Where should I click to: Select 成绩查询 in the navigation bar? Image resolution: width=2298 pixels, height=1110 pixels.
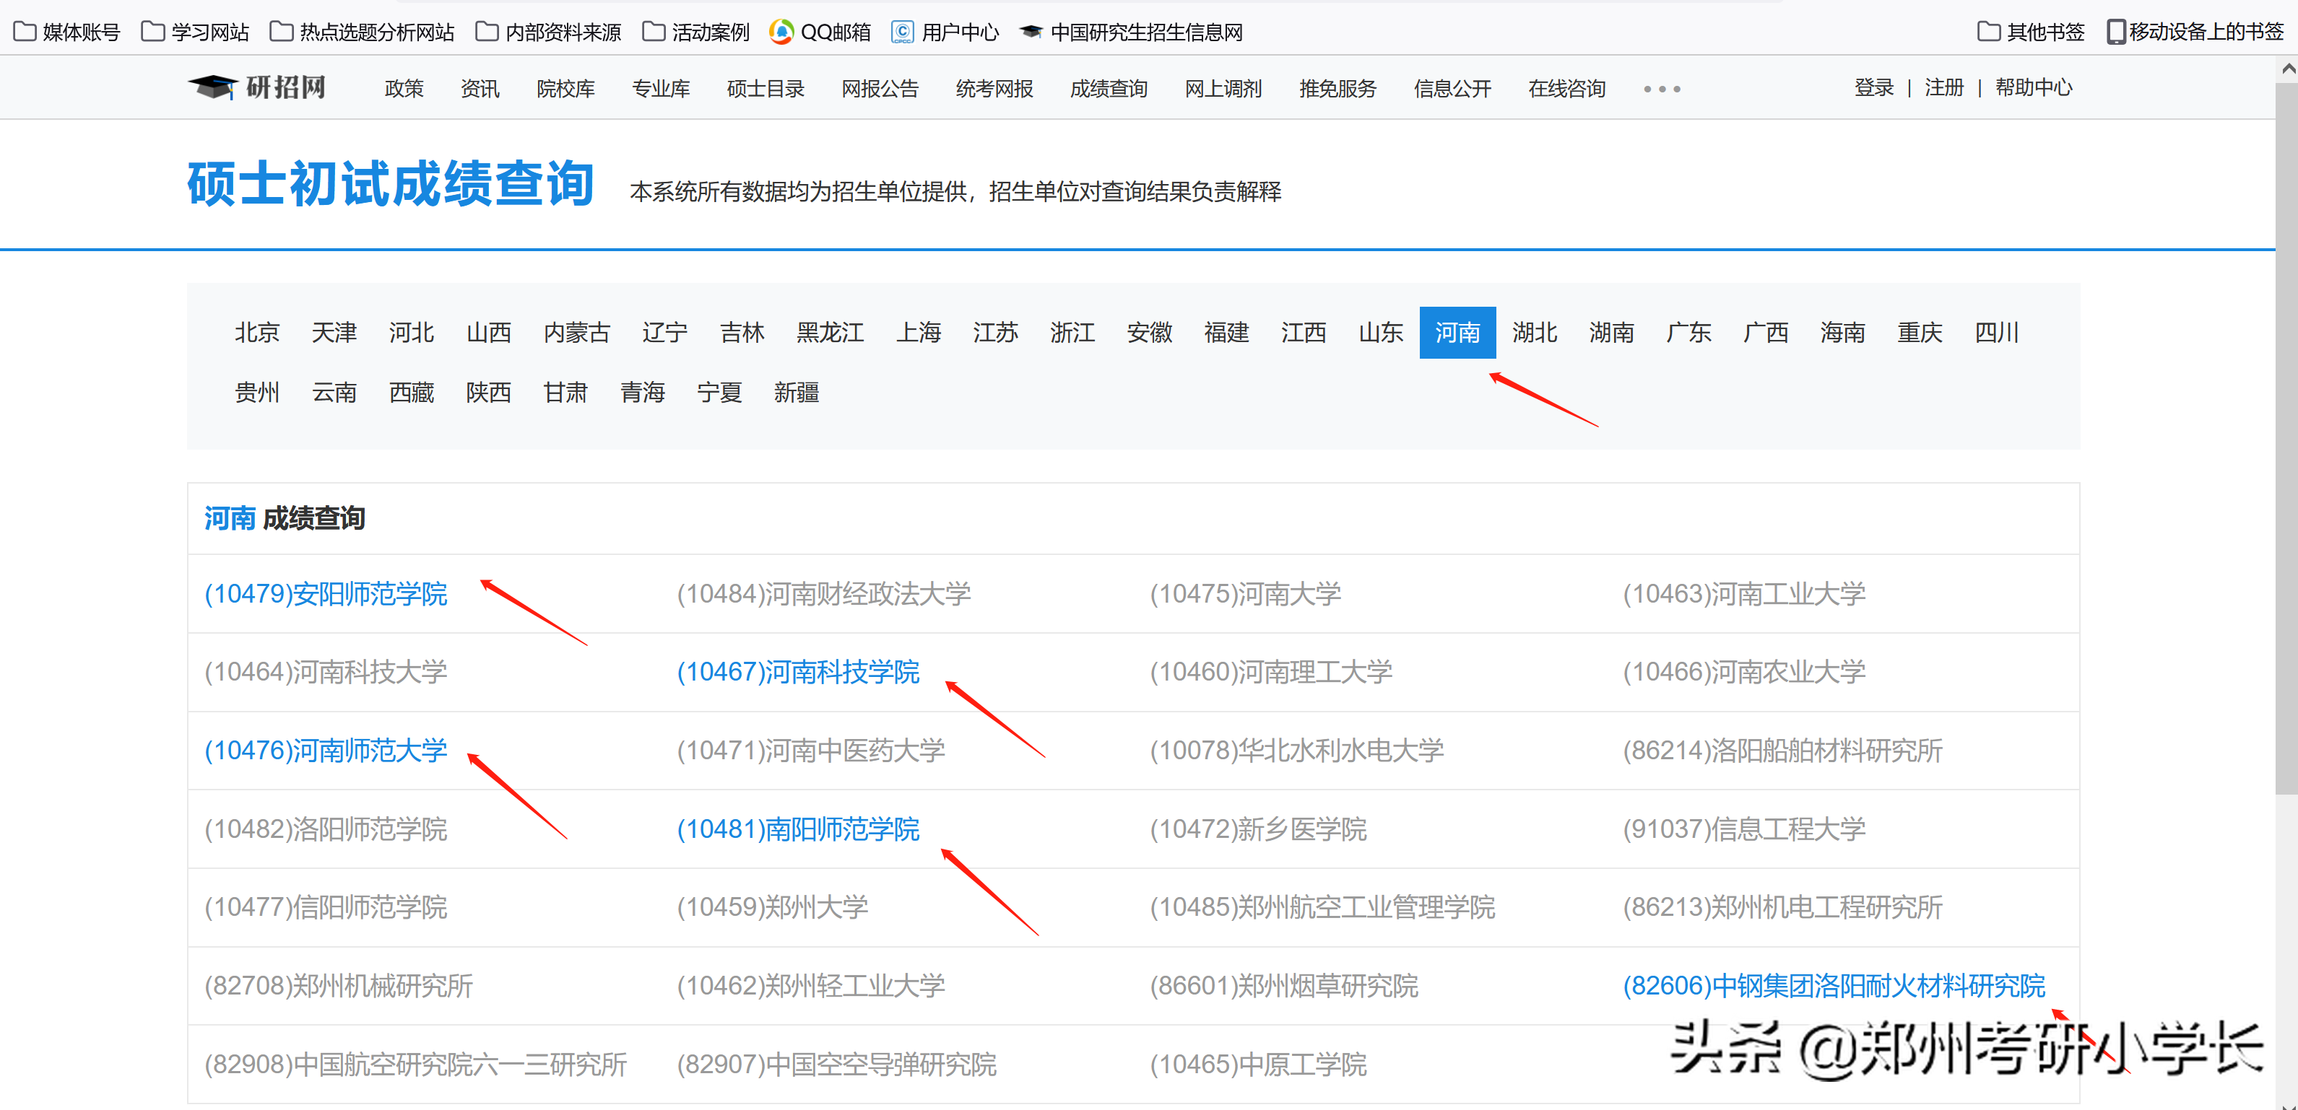[1108, 88]
